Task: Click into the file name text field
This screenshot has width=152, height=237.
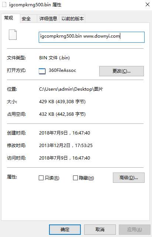Action: pos(91,37)
